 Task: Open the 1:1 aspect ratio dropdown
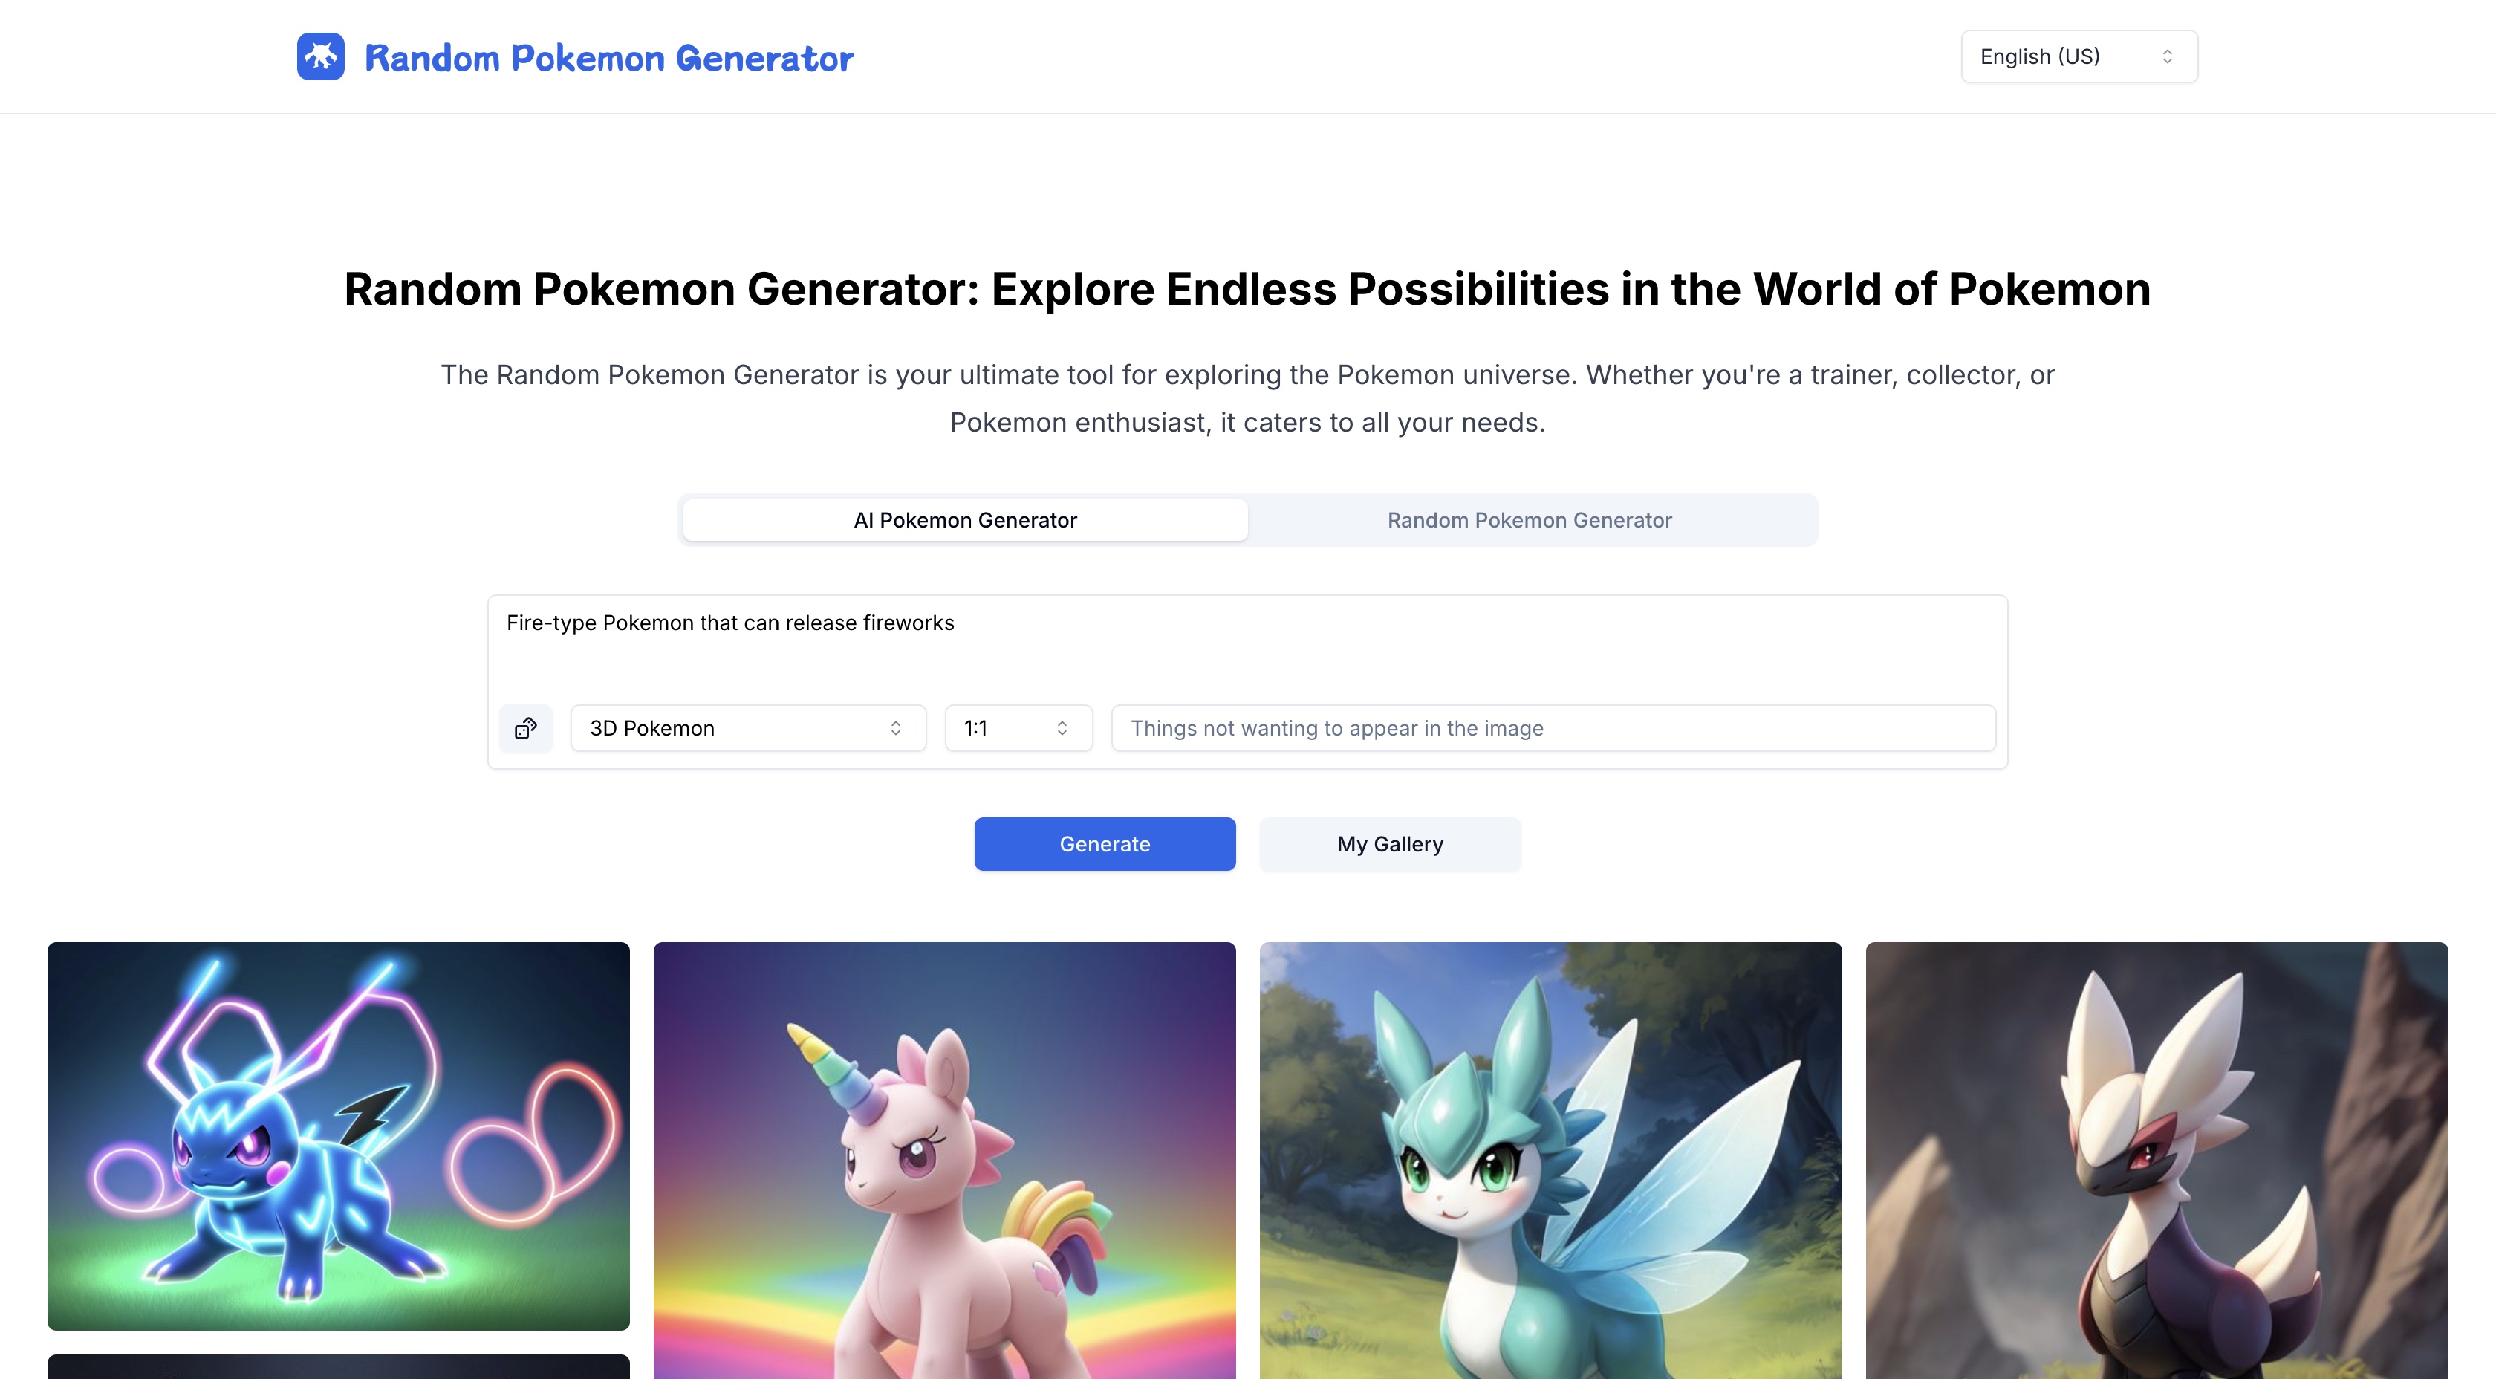pyautogui.click(x=1018, y=728)
